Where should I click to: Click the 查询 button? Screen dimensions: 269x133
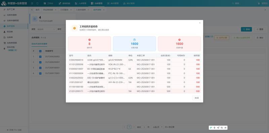(246, 29)
